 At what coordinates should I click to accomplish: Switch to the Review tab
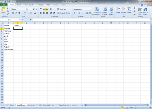tap(56, 5)
